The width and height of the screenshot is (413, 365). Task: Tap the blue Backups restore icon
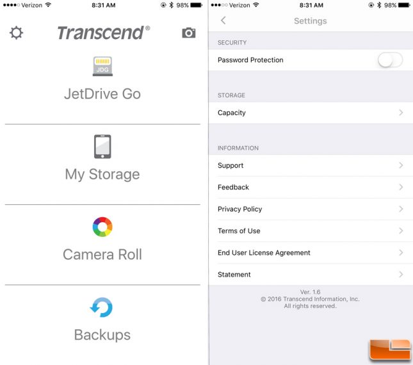coord(101,307)
